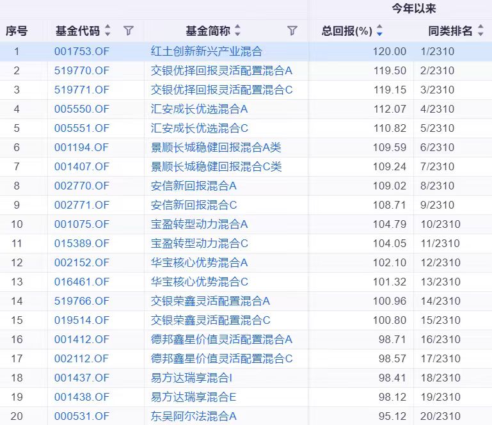Open fund code 002770.OF

pos(81,186)
